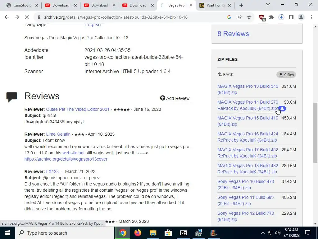Show hidden system tray icons
The width and height of the screenshot is (318, 239).
pyautogui.click(x=263, y=233)
